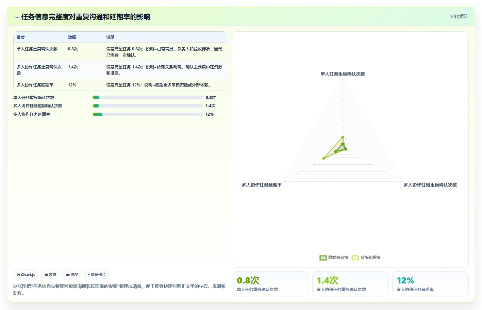Click the progress bar for 多人协作任务延期率
Viewport: 482px width, 310px height.
coord(148,114)
